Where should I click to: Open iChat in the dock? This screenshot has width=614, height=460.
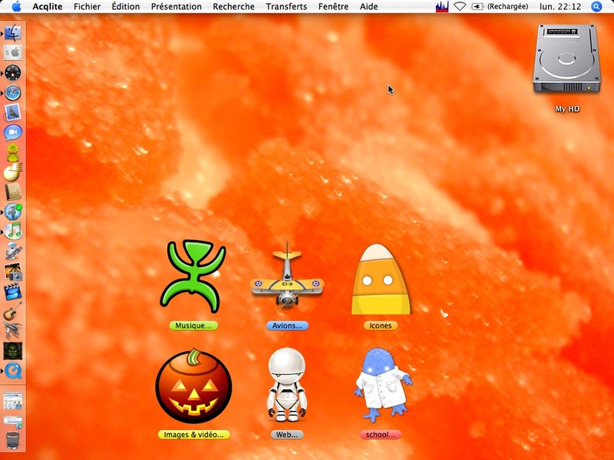(x=13, y=132)
